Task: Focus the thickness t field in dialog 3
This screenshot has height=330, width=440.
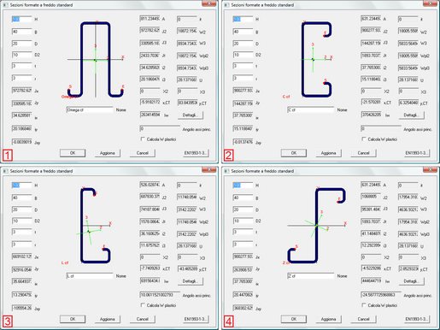Action: tap(21, 233)
